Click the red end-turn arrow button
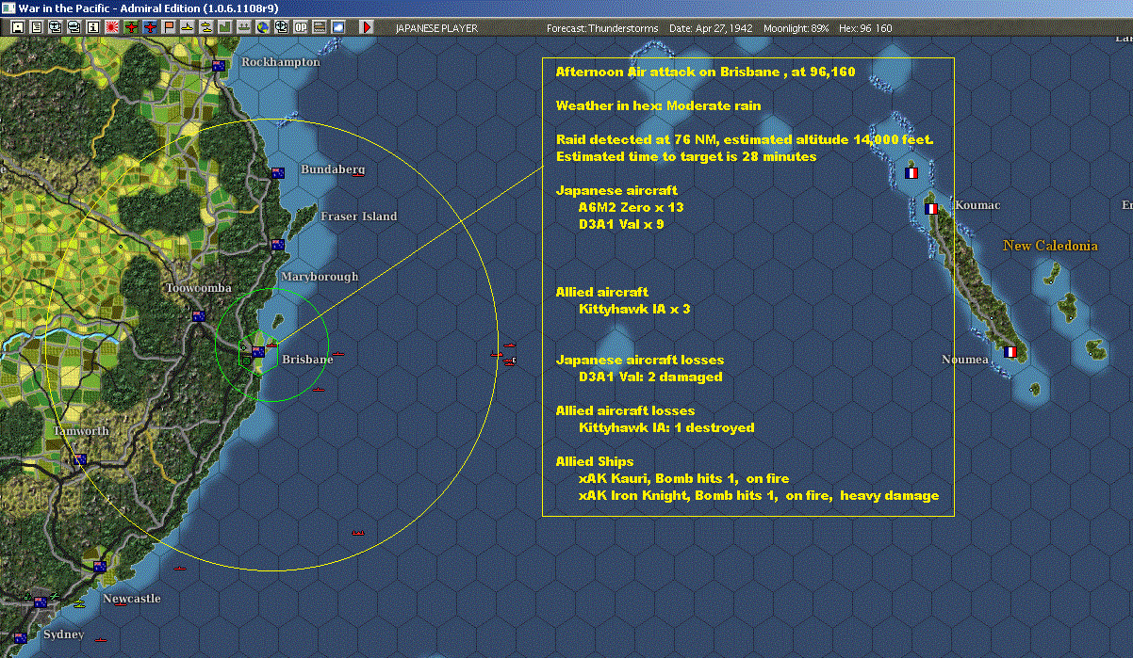The width and height of the screenshot is (1133, 658). coord(367,27)
